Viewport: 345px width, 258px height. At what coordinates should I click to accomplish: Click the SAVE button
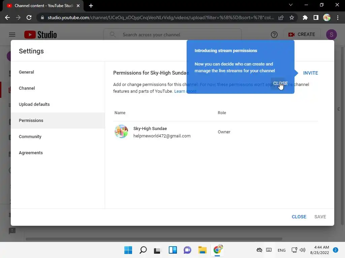tap(320, 217)
